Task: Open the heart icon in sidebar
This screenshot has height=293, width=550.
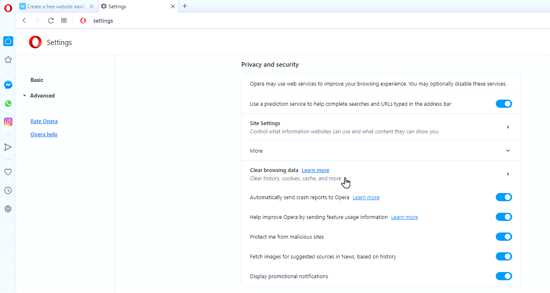Action: [x=8, y=172]
